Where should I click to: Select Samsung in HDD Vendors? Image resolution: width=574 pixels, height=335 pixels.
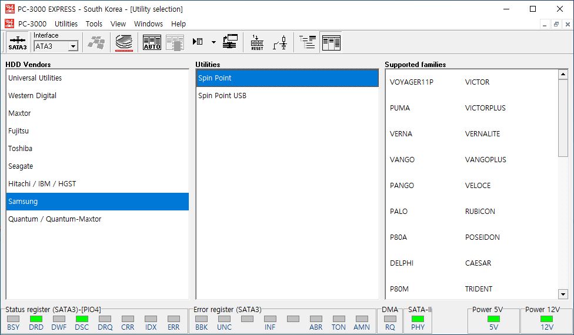coord(98,202)
